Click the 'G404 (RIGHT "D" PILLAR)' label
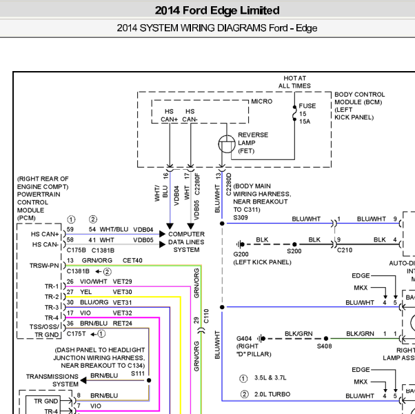 [x=254, y=346]
